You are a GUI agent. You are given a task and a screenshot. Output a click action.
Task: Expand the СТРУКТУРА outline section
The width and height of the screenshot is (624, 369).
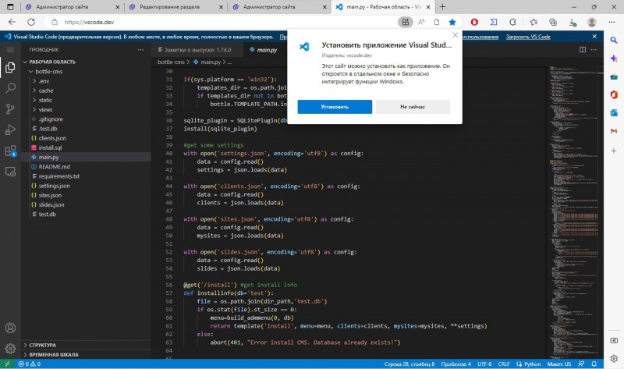(x=44, y=344)
